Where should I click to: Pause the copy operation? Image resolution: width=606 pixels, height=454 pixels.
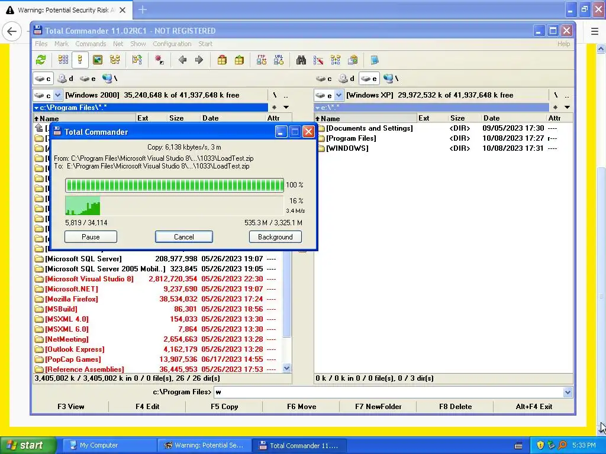91,237
